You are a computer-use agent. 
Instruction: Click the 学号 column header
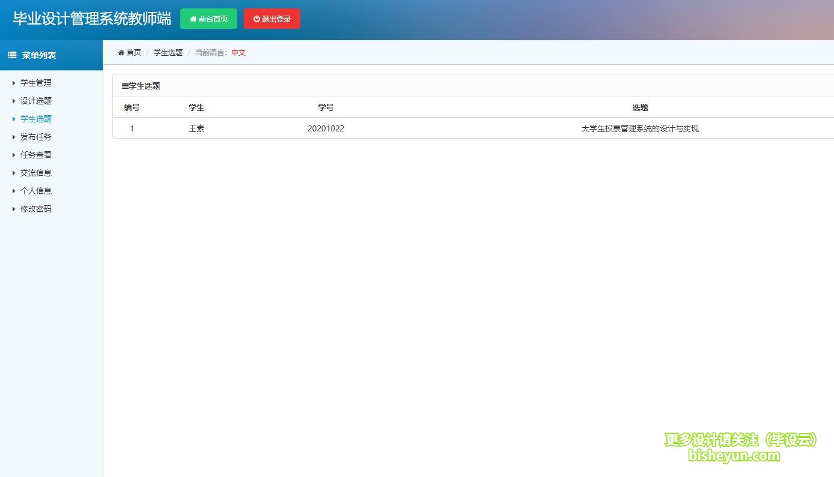[x=326, y=108]
